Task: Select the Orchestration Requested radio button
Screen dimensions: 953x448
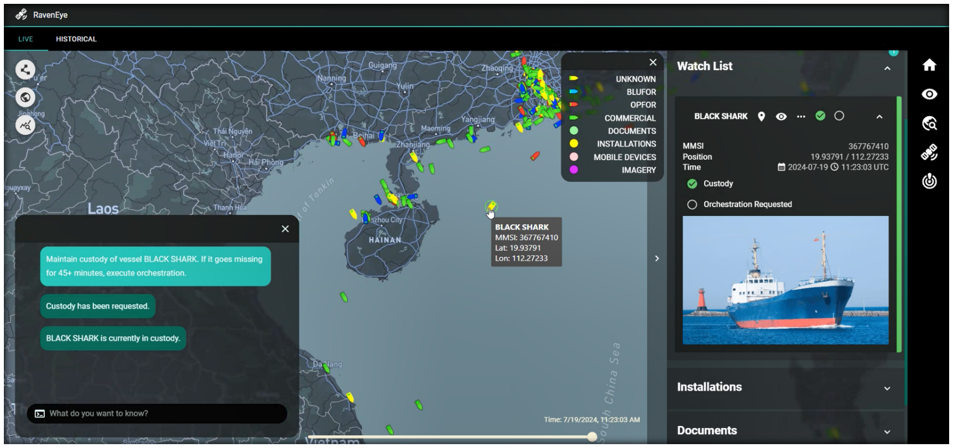Action: [692, 204]
